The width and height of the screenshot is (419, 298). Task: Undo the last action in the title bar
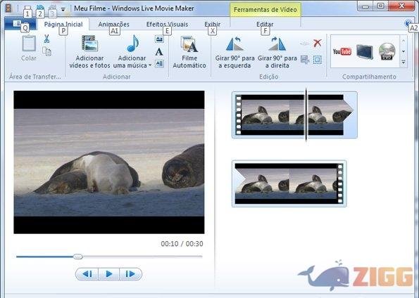click(40, 8)
